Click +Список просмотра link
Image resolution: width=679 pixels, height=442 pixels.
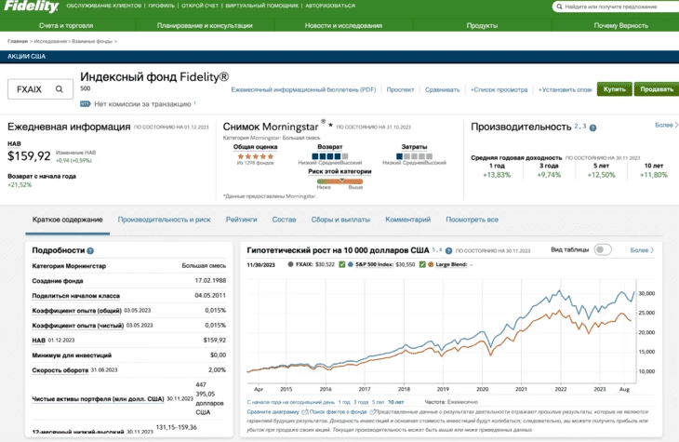499,89
